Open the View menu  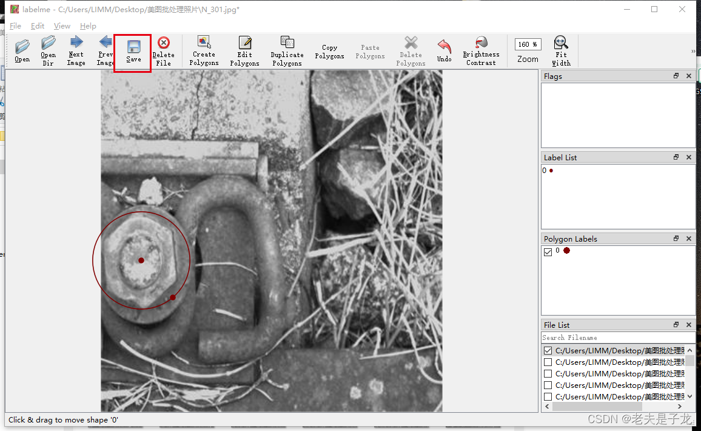(62, 26)
